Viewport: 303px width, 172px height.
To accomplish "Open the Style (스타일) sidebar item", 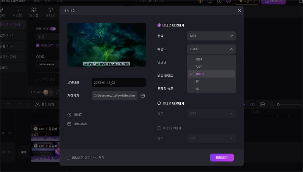I will coord(13,68).
